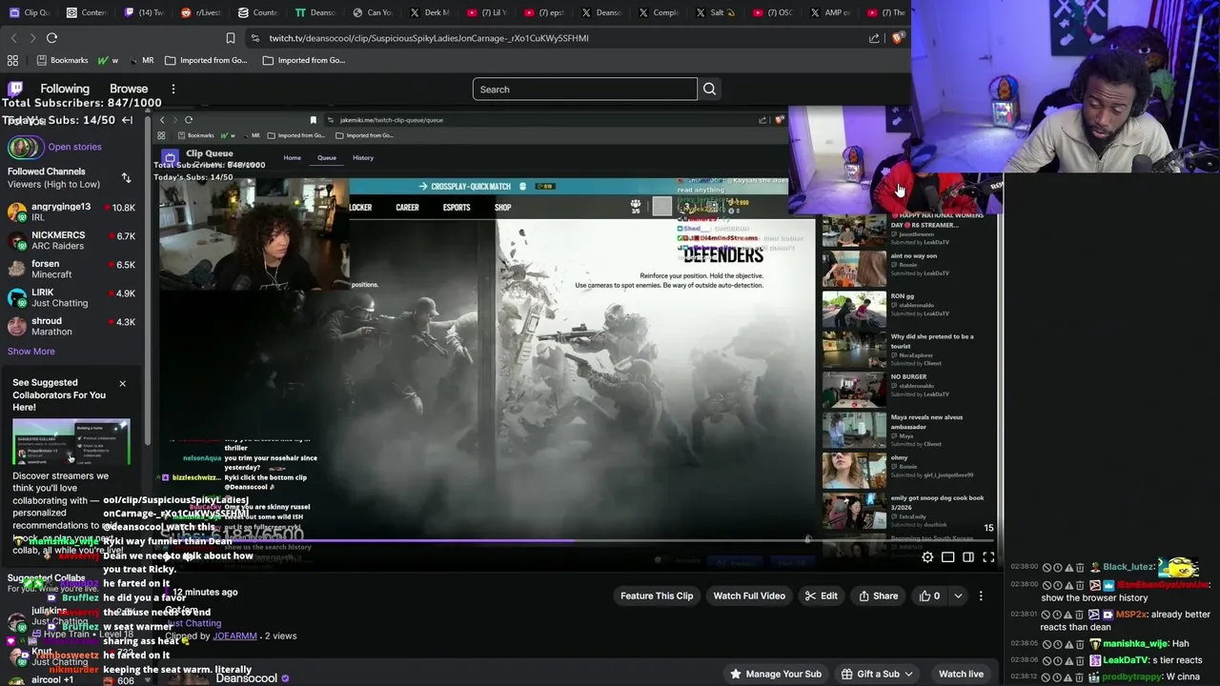1220x686 pixels.
Task: Open the browser share icon in address bar
Action: coord(874,38)
